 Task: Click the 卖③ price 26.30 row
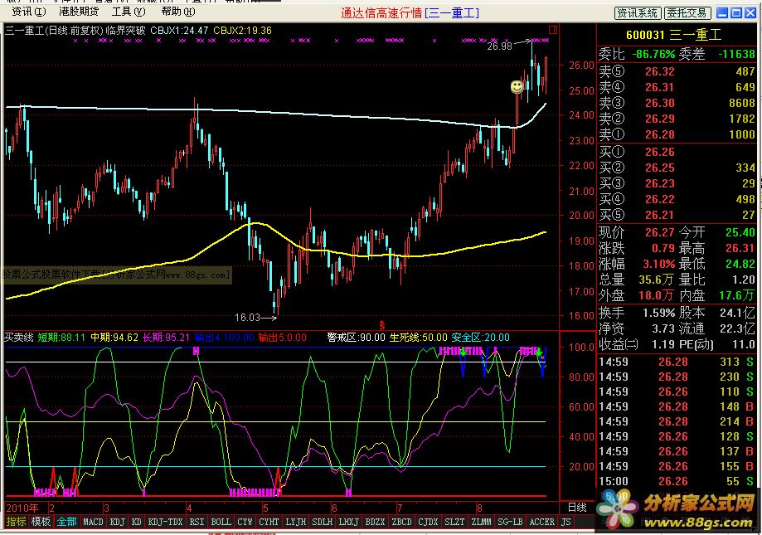(677, 103)
